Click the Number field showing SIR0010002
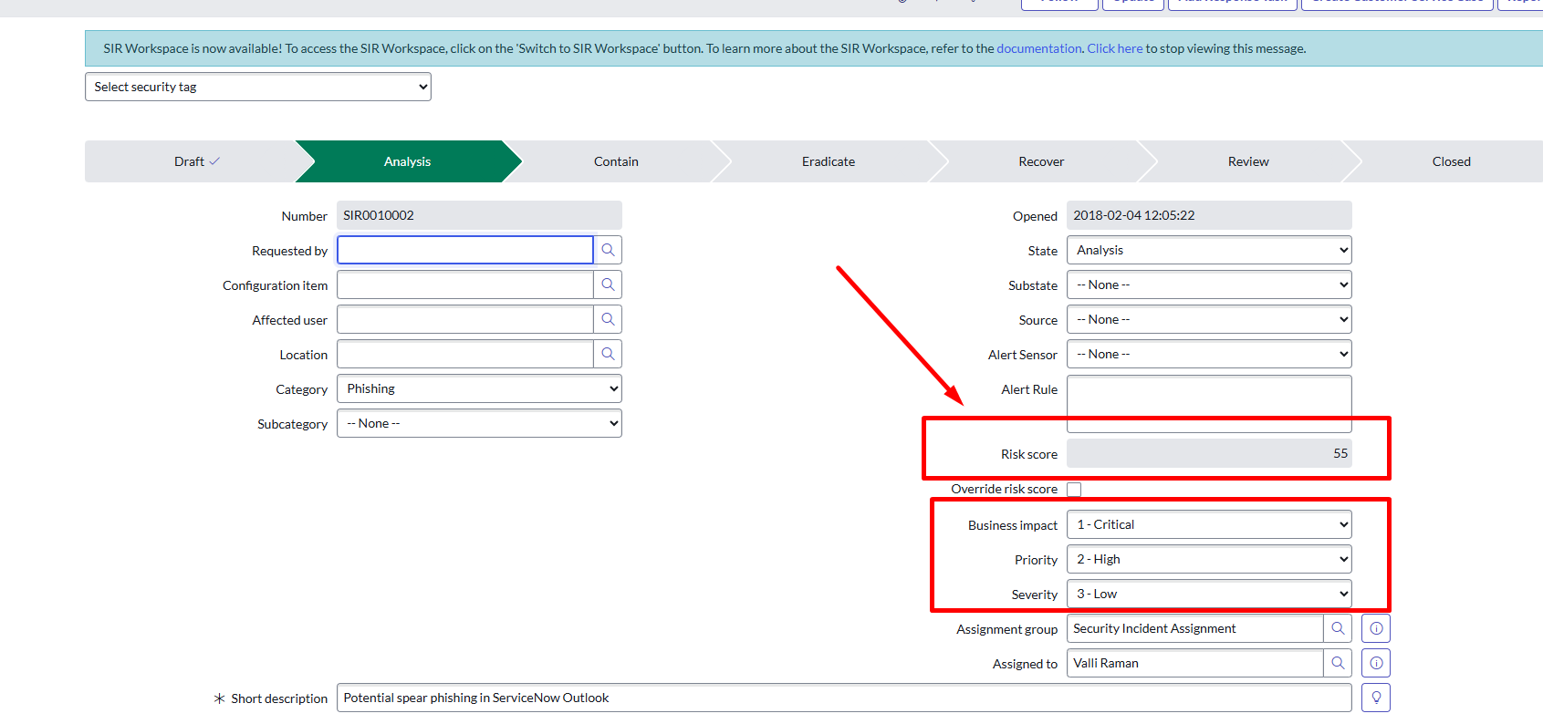 (x=479, y=215)
